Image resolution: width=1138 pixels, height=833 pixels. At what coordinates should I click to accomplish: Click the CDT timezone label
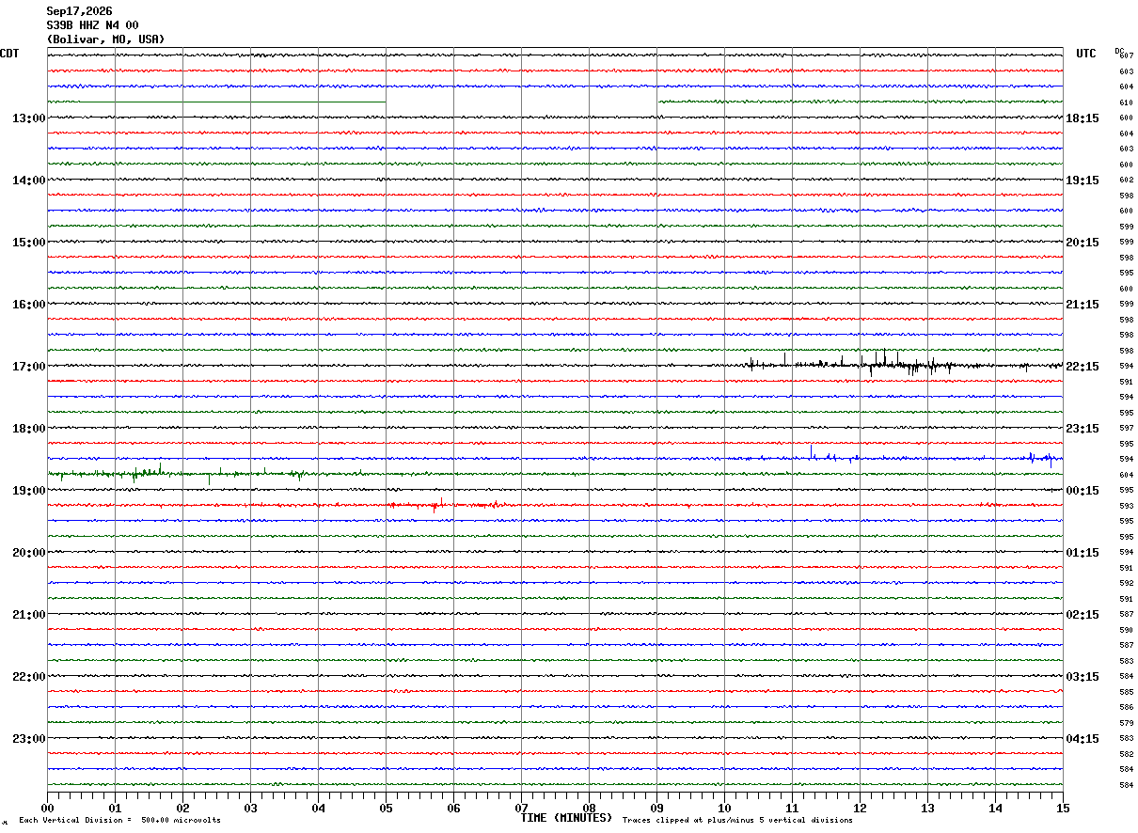click(9, 54)
